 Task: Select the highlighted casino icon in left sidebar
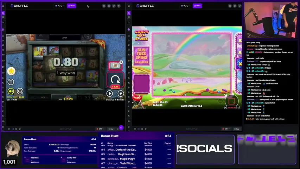[x=3, y=13]
